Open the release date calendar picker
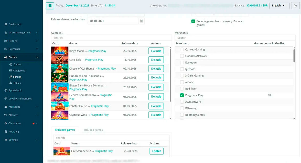The height and width of the screenshot is (163, 301). click(x=142, y=21)
